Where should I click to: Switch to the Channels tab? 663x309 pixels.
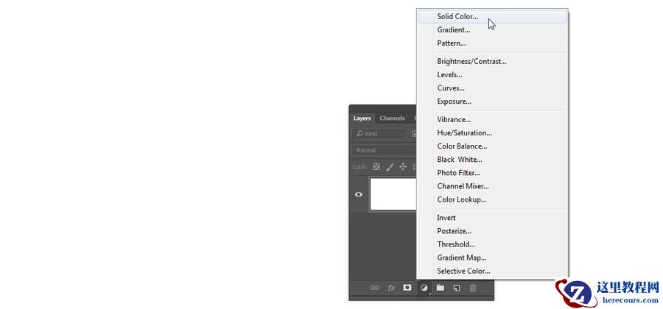392,118
